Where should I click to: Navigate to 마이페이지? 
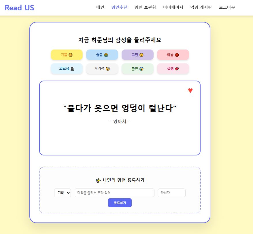173,7
